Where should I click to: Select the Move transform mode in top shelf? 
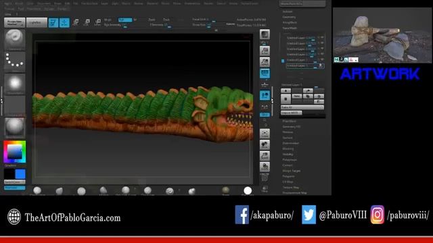pos(75,22)
